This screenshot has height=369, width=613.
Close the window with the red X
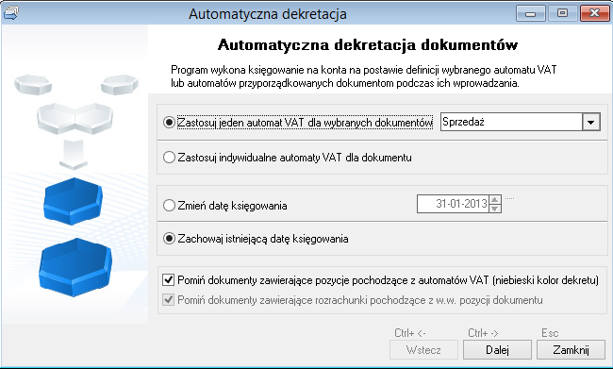point(594,13)
